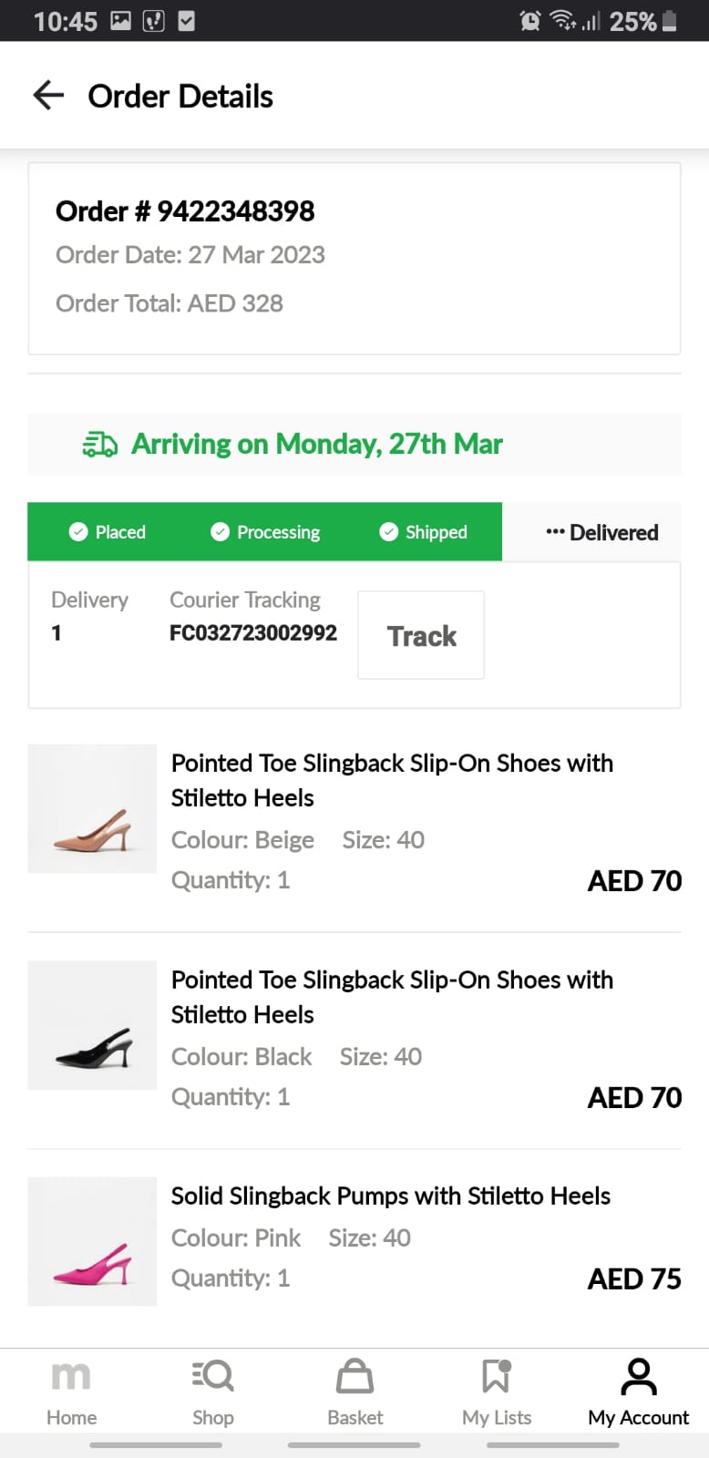Tap the Order # 9422348398 heading
This screenshot has width=709, height=1458.
coord(185,211)
